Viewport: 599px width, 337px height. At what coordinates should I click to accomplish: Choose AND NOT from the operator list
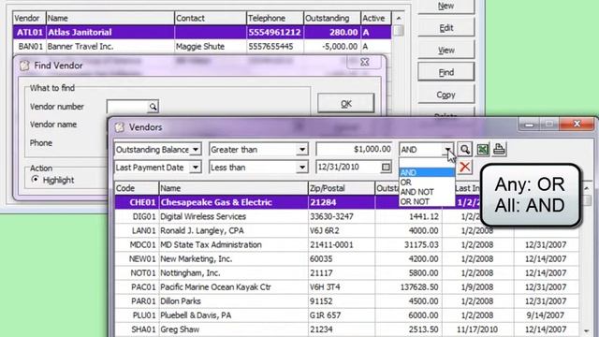pos(427,192)
